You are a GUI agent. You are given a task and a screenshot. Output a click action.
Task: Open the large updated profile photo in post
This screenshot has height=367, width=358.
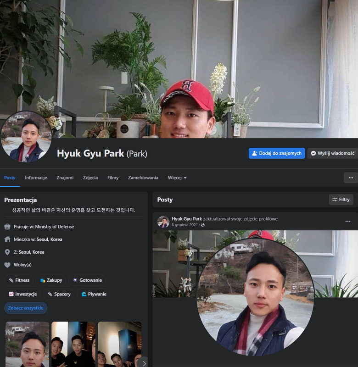pyautogui.click(x=256, y=297)
